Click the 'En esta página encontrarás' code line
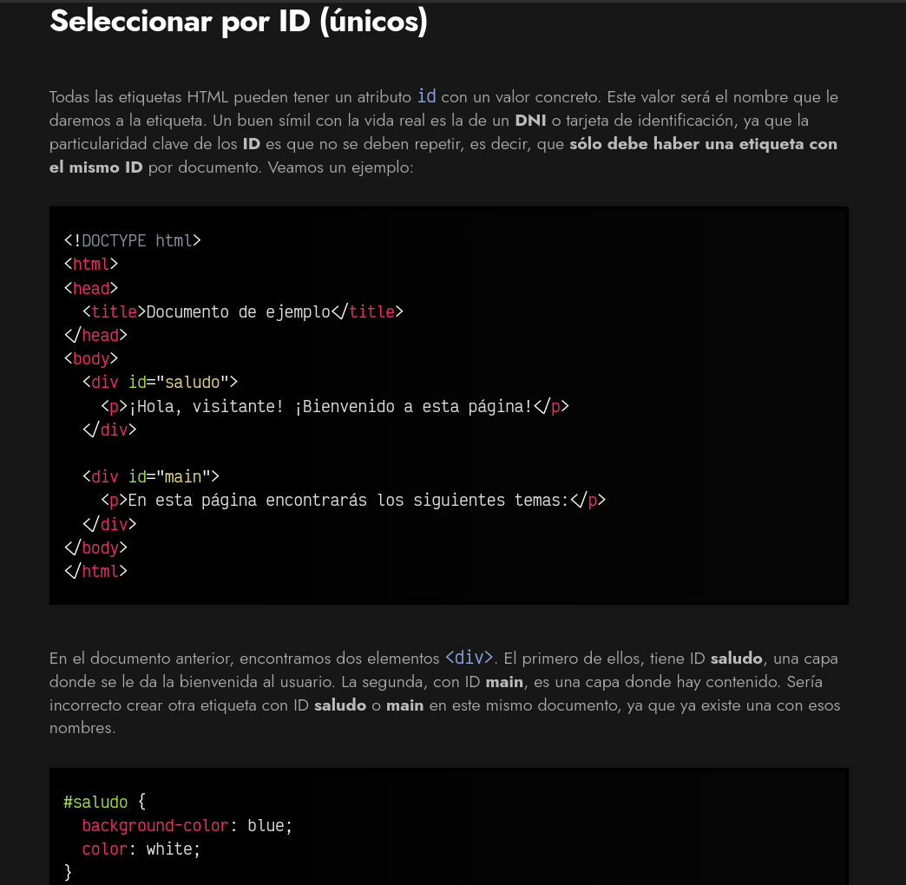The image size is (906, 885). coord(353,500)
